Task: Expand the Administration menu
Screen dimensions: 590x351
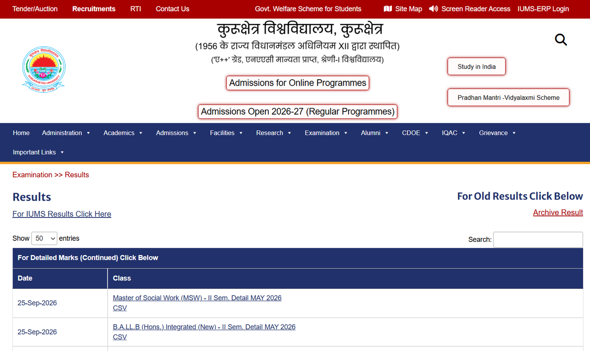Action: coord(66,133)
